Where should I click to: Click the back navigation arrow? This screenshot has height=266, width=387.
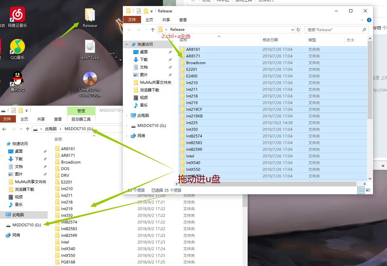(130, 30)
